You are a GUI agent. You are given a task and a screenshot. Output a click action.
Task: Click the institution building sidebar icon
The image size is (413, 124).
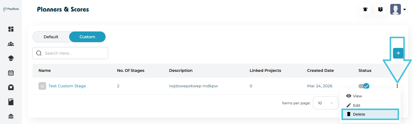(x=11, y=116)
